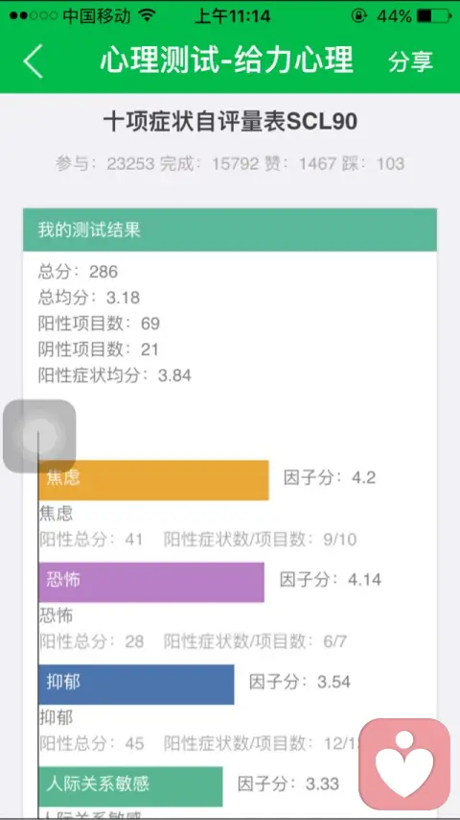Tap the 上午11:14 clock in status bar

[x=232, y=16]
